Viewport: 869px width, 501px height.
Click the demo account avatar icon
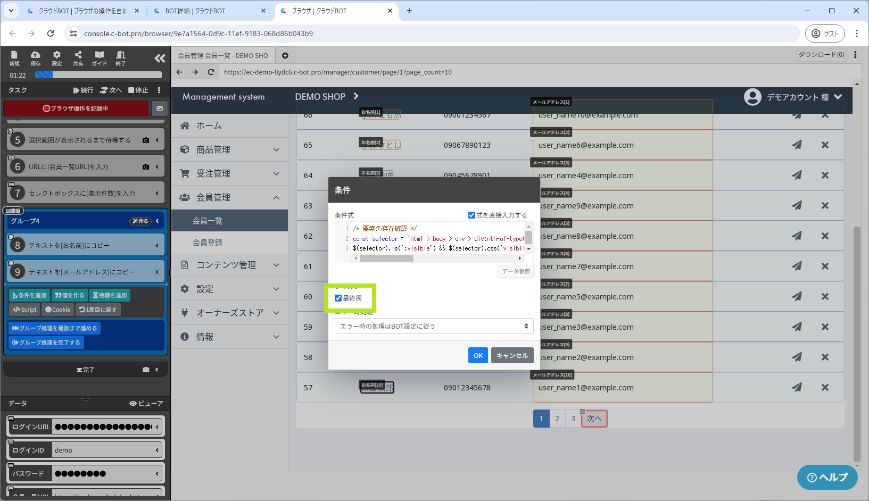point(752,97)
